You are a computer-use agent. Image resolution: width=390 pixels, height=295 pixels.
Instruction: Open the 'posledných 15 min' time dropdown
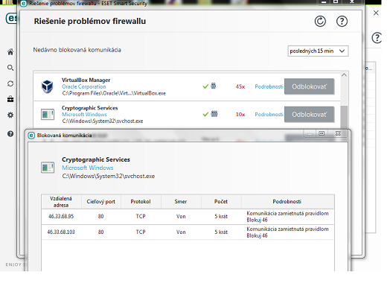(x=318, y=51)
